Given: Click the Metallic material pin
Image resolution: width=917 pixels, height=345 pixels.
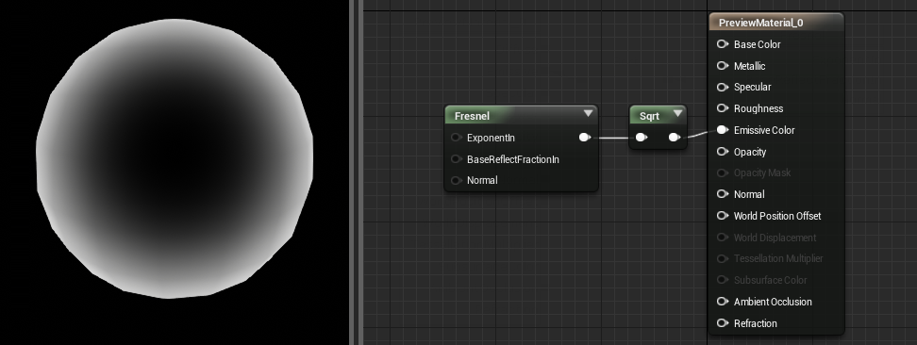Looking at the screenshot, I should (x=723, y=65).
